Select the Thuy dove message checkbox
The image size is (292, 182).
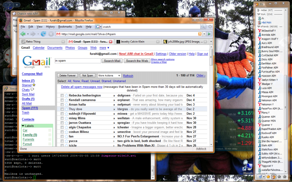[62, 109]
